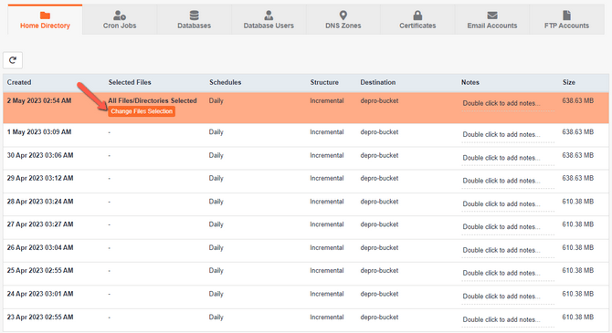This screenshot has width=612, height=333.
Task: Click depro-bucket in the 25 Apr row
Action: 379,271
